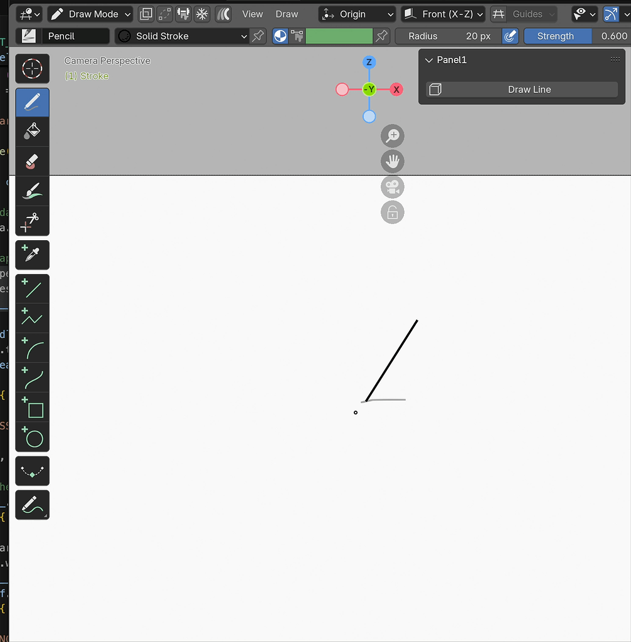
Task: Open the Draw Mode dropdown
Action: click(x=90, y=14)
